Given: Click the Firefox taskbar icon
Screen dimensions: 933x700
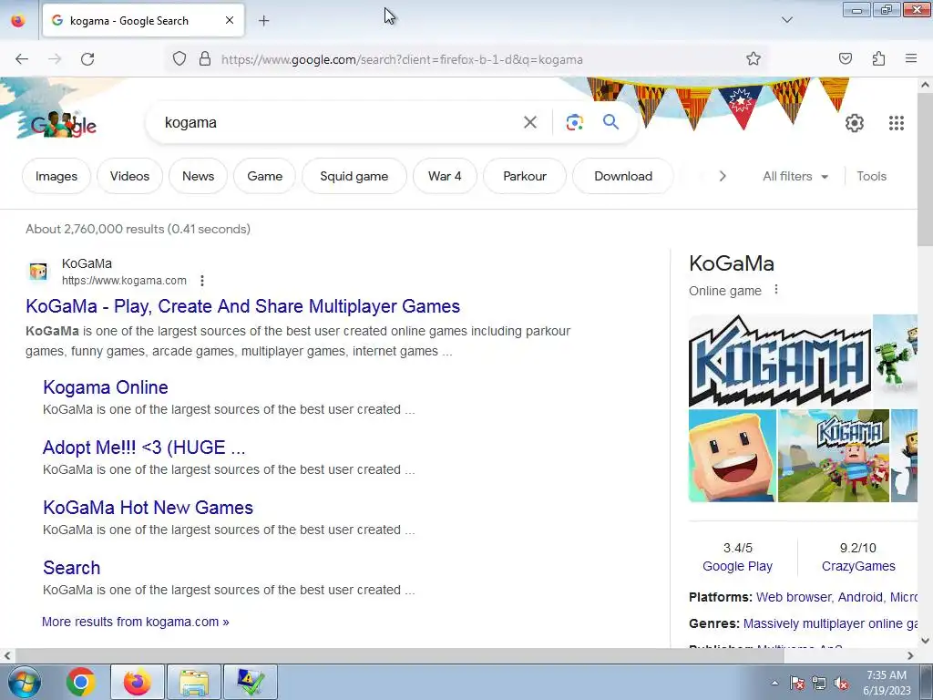Looking at the screenshot, I should [137, 682].
